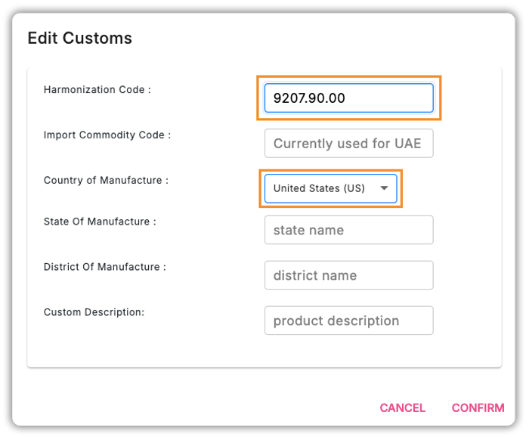Confirm the customs changes
Image resolution: width=529 pixels, height=437 pixels.
point(478,408)
